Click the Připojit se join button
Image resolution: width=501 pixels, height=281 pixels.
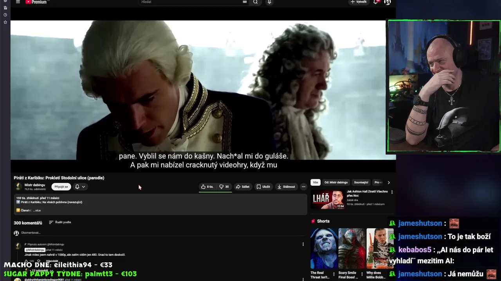[x=61, y=187]
